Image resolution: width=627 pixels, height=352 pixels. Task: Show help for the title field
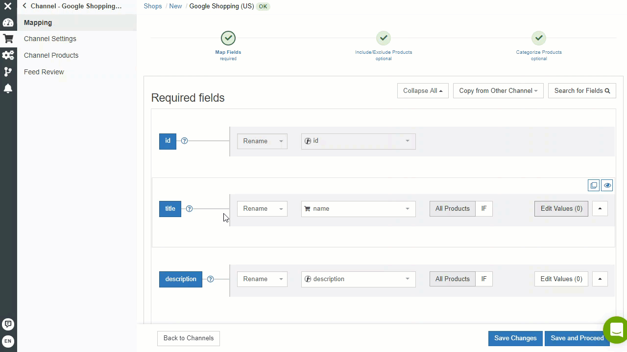(189, 209)
